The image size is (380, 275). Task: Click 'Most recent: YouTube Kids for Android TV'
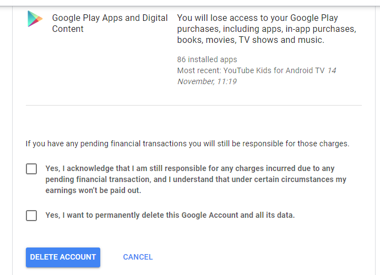click(x=251, y=70)
